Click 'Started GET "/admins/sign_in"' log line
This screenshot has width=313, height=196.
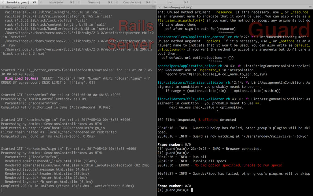coord(65,120)
